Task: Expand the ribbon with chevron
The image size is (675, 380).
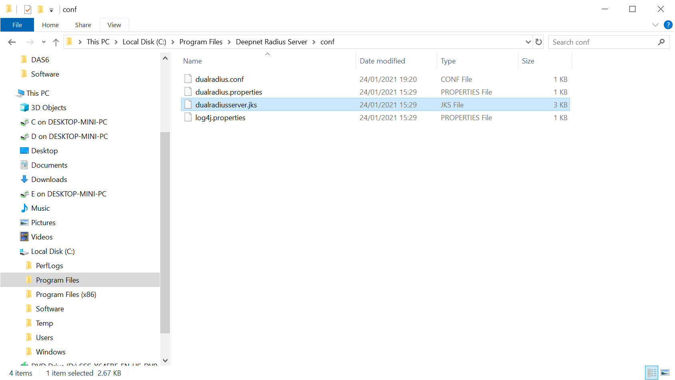Action: (x=655, y=25)
